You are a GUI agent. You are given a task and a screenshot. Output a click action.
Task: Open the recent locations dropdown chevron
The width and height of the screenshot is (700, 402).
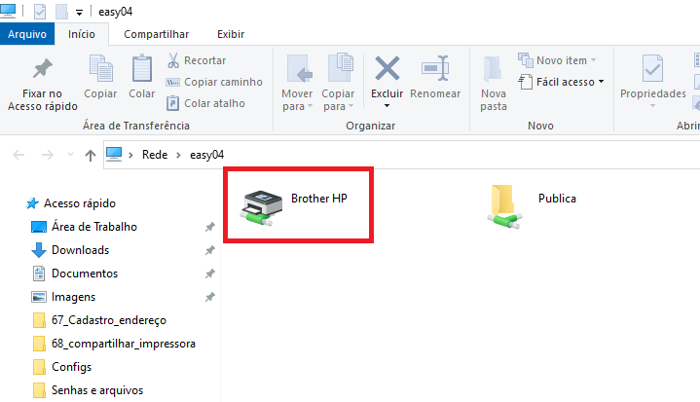(x=70, y=155)
